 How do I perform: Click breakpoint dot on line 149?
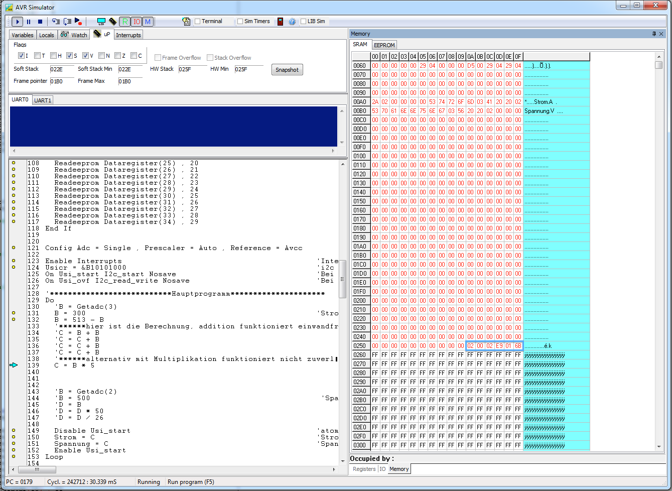pyautogui.click(x=14, y=430)
